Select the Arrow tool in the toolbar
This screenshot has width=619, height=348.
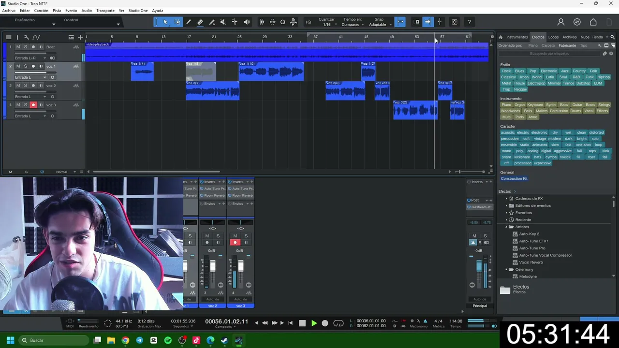(165, 22)
